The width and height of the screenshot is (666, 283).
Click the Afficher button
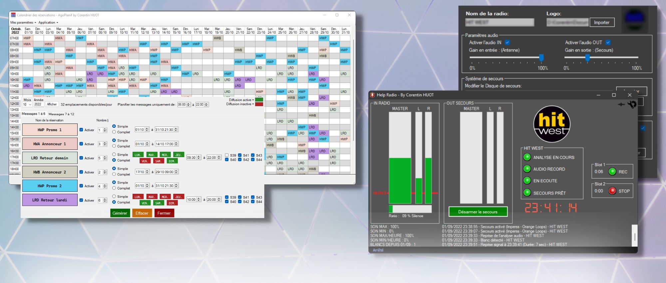point(52,105)
